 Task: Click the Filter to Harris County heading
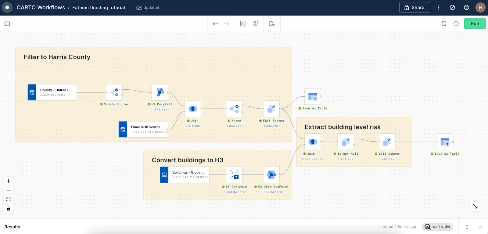(57, 57)
